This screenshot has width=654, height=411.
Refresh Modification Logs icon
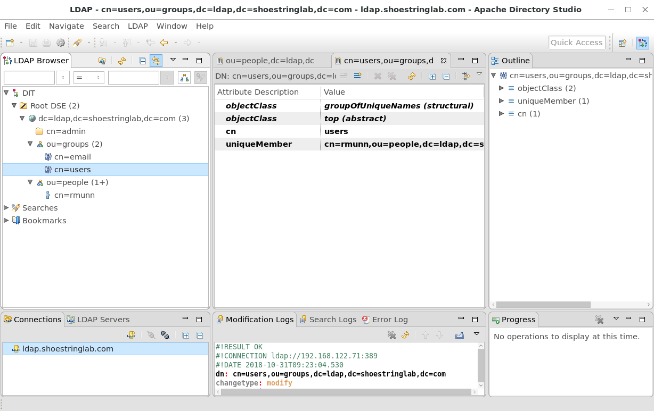(x=405, y=335)
